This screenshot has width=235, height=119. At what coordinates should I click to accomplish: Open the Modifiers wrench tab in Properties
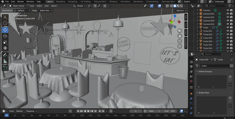pos(191,98)
